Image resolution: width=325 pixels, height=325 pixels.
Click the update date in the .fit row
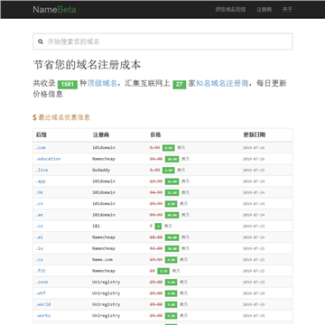tap(254, 271)
